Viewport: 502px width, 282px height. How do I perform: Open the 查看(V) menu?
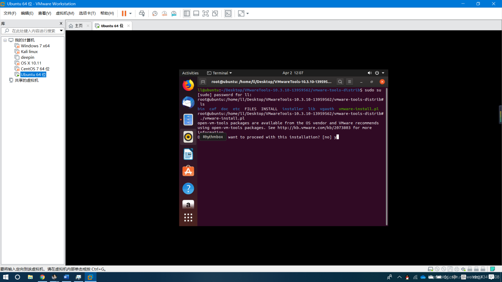(x=45, y=13)
